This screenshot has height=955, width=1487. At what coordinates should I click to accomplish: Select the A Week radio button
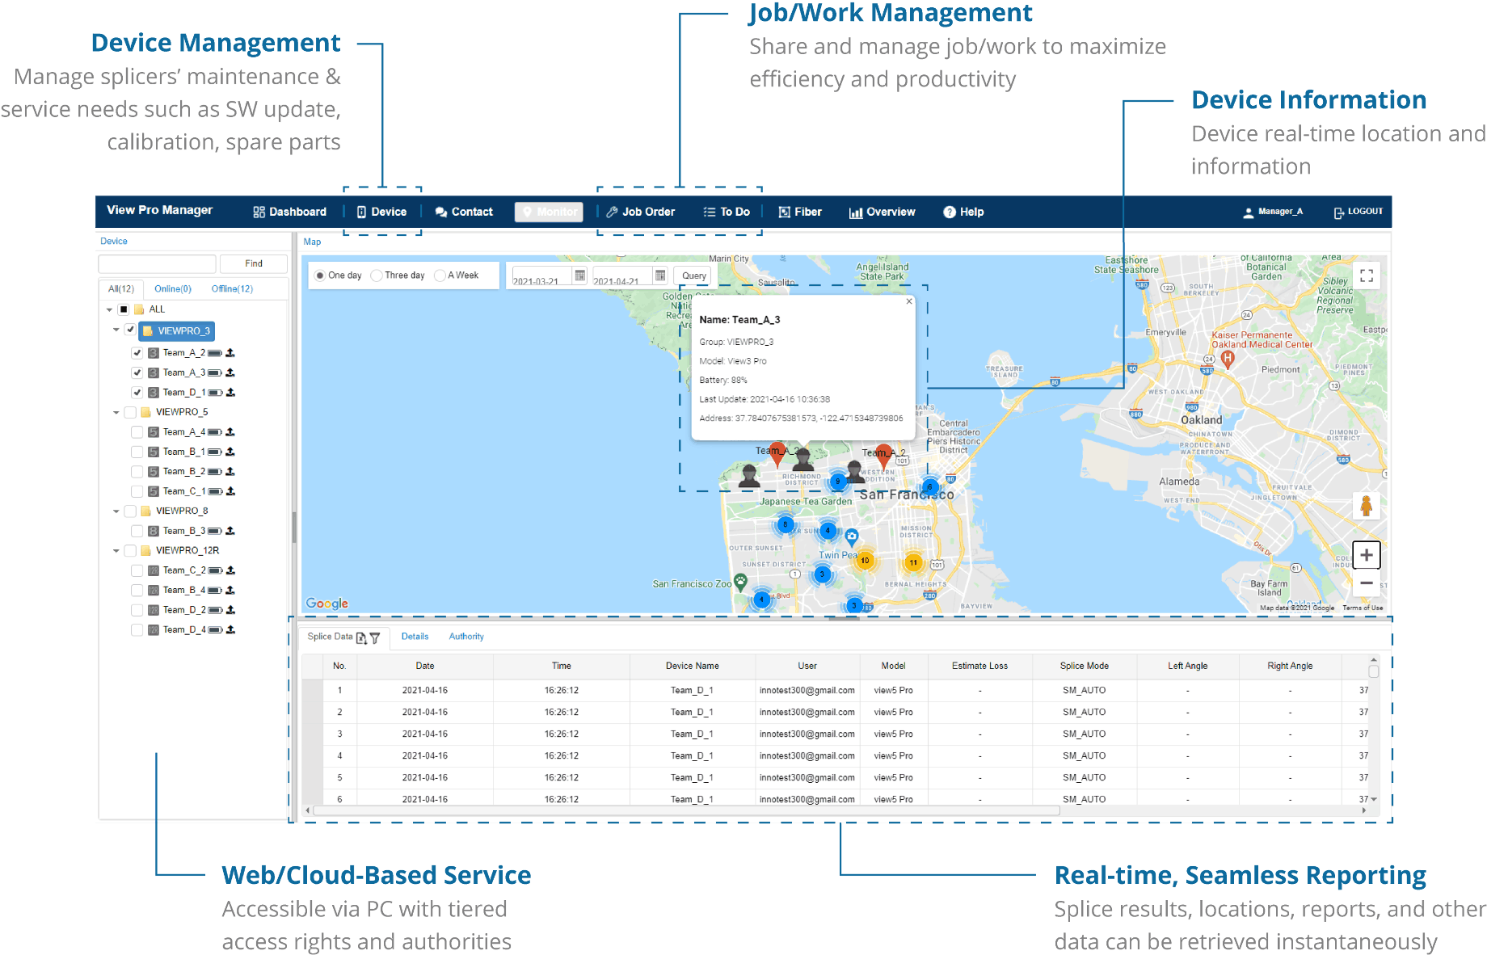tap(440, 276)
